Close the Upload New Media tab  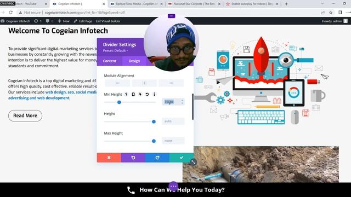(x=161, y=4)
